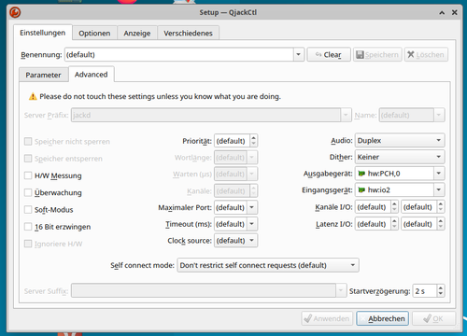Open the Wortlänge dropdown
The height and width of the screenshot is (336, 467).
click(x=252, y=158)
